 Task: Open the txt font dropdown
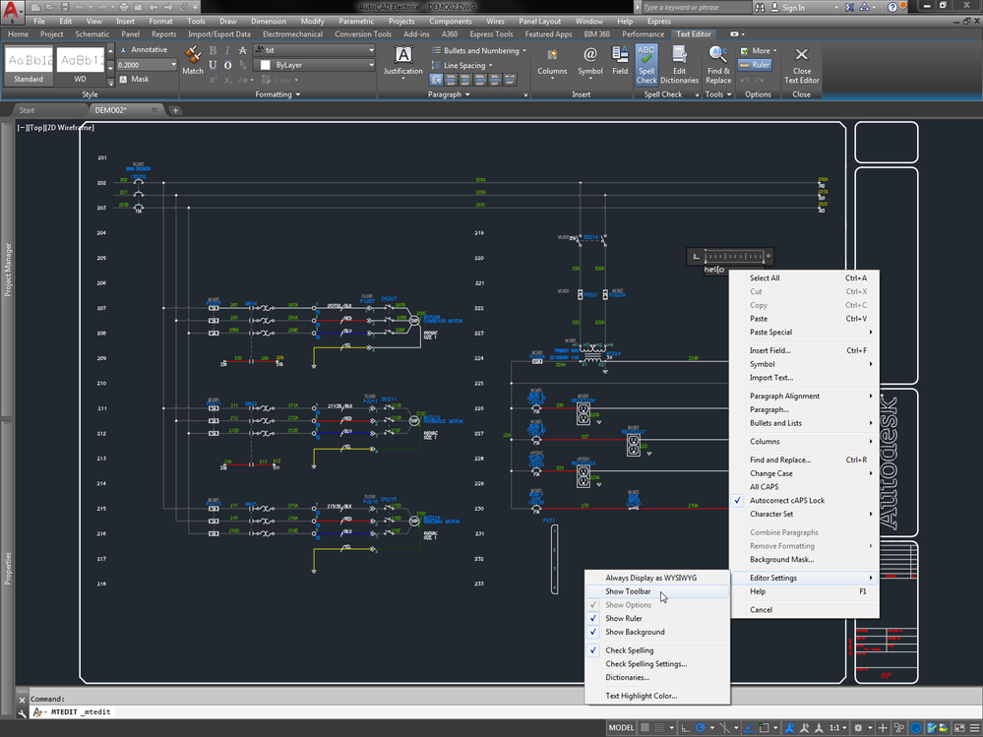[371, 49]
